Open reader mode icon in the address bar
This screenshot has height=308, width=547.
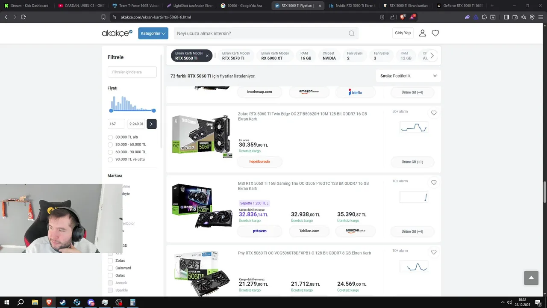pos(382,17)
